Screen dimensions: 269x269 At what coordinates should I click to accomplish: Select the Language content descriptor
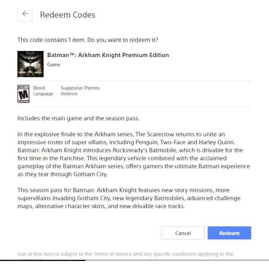pyautogui.click(x=43, y=94)
